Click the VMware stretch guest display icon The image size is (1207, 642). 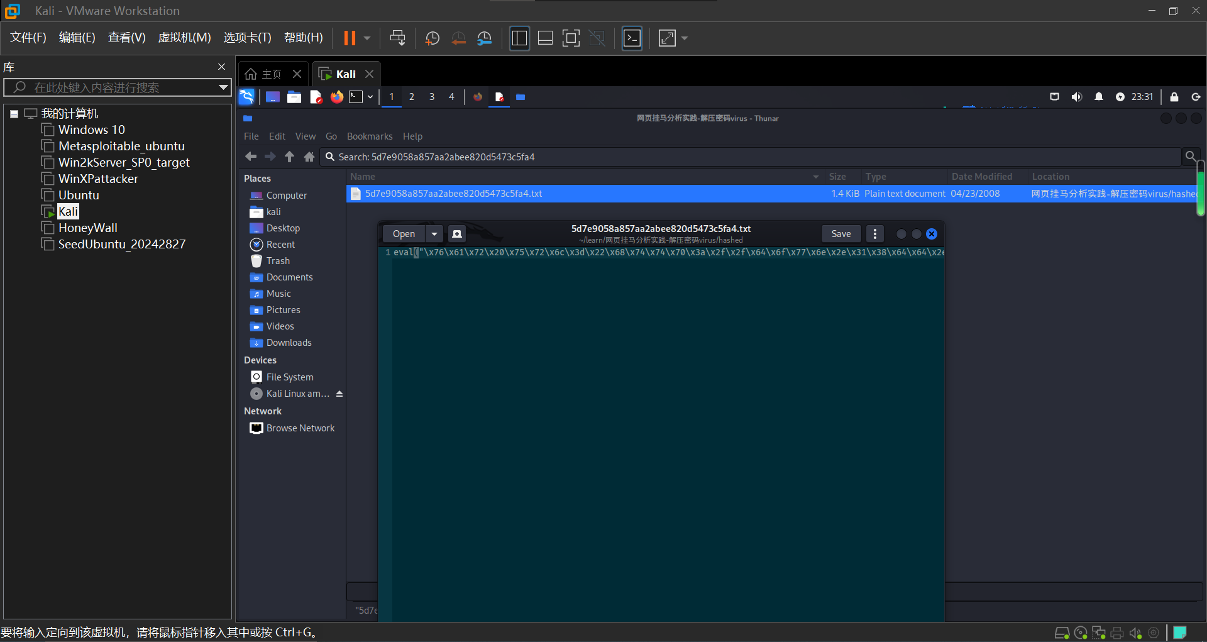667,38
